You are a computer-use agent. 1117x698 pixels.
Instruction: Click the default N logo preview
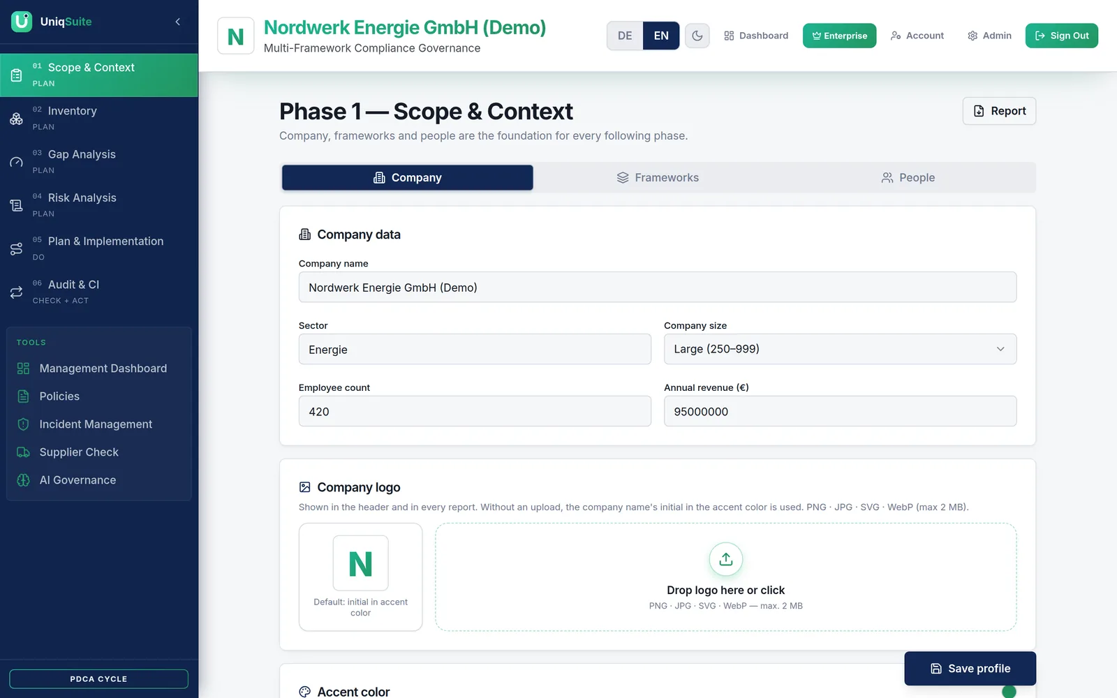(x=360, y=563)
